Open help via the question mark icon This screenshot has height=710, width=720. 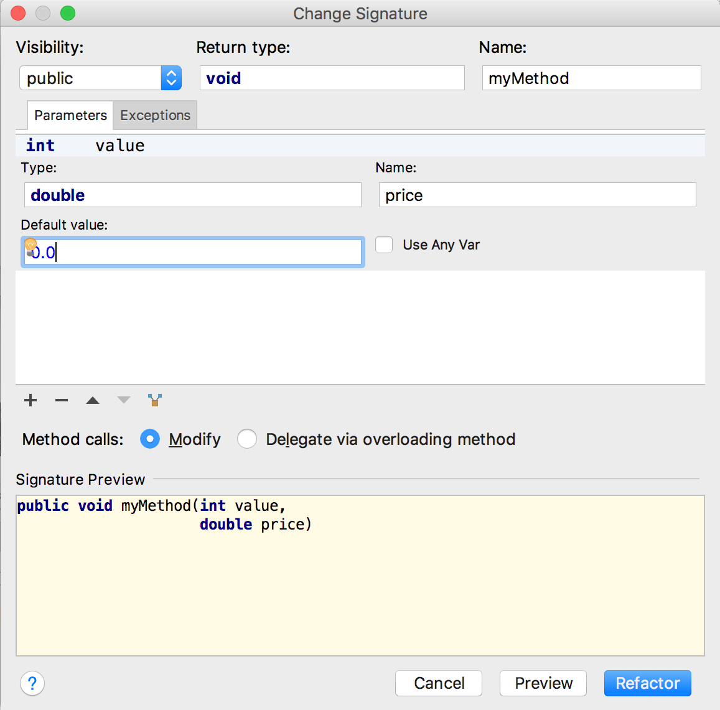tap(32, 683)
